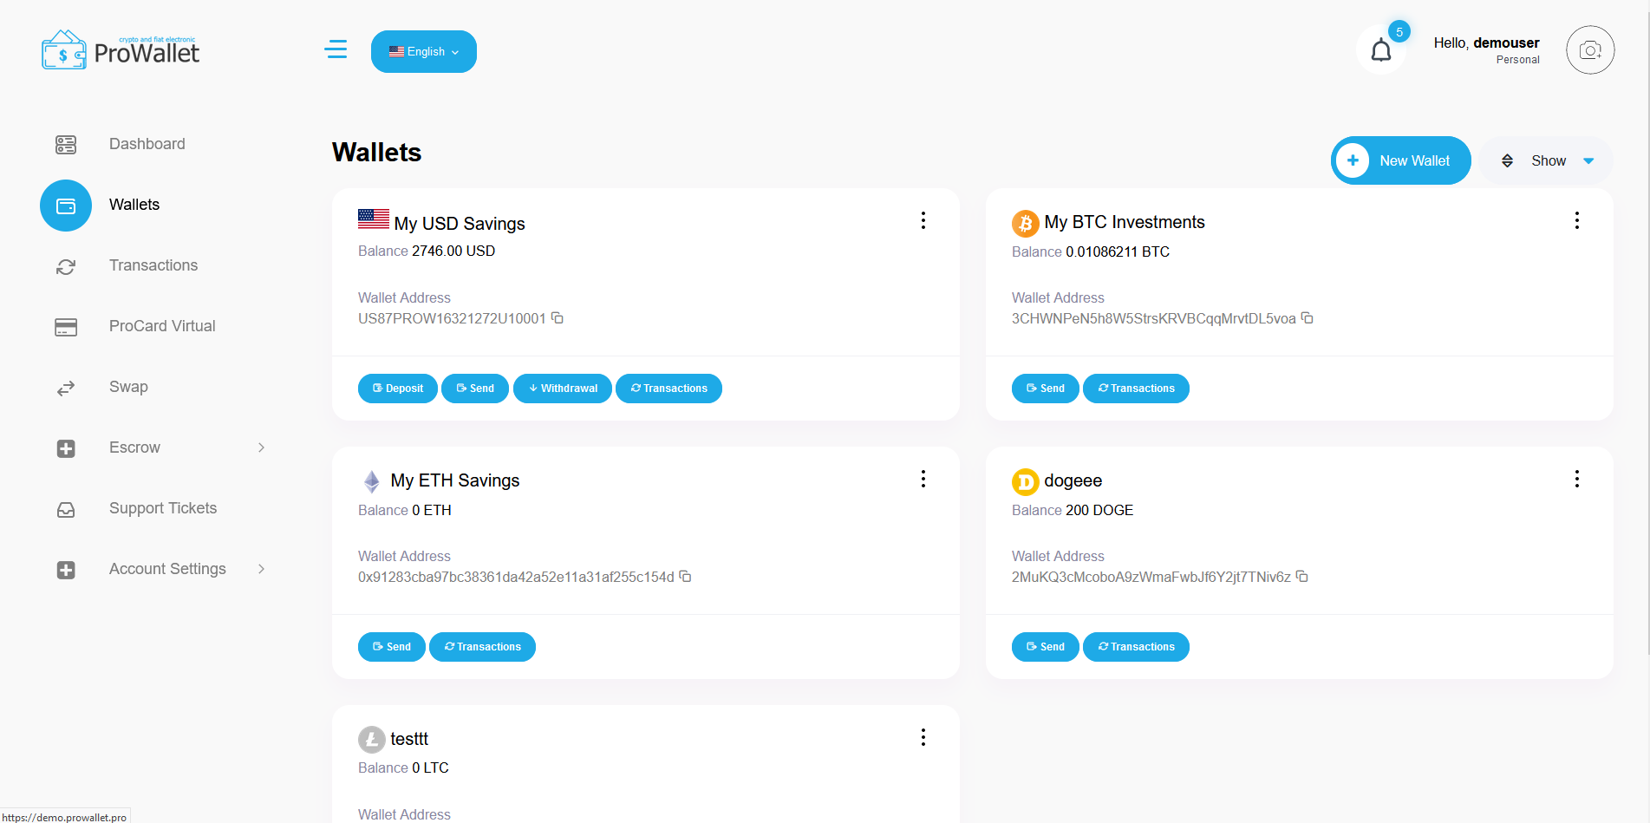Click the ProCard Virtual card icon
The image size is (1650, 823).
pyautogui.click(x=66, y=327)
